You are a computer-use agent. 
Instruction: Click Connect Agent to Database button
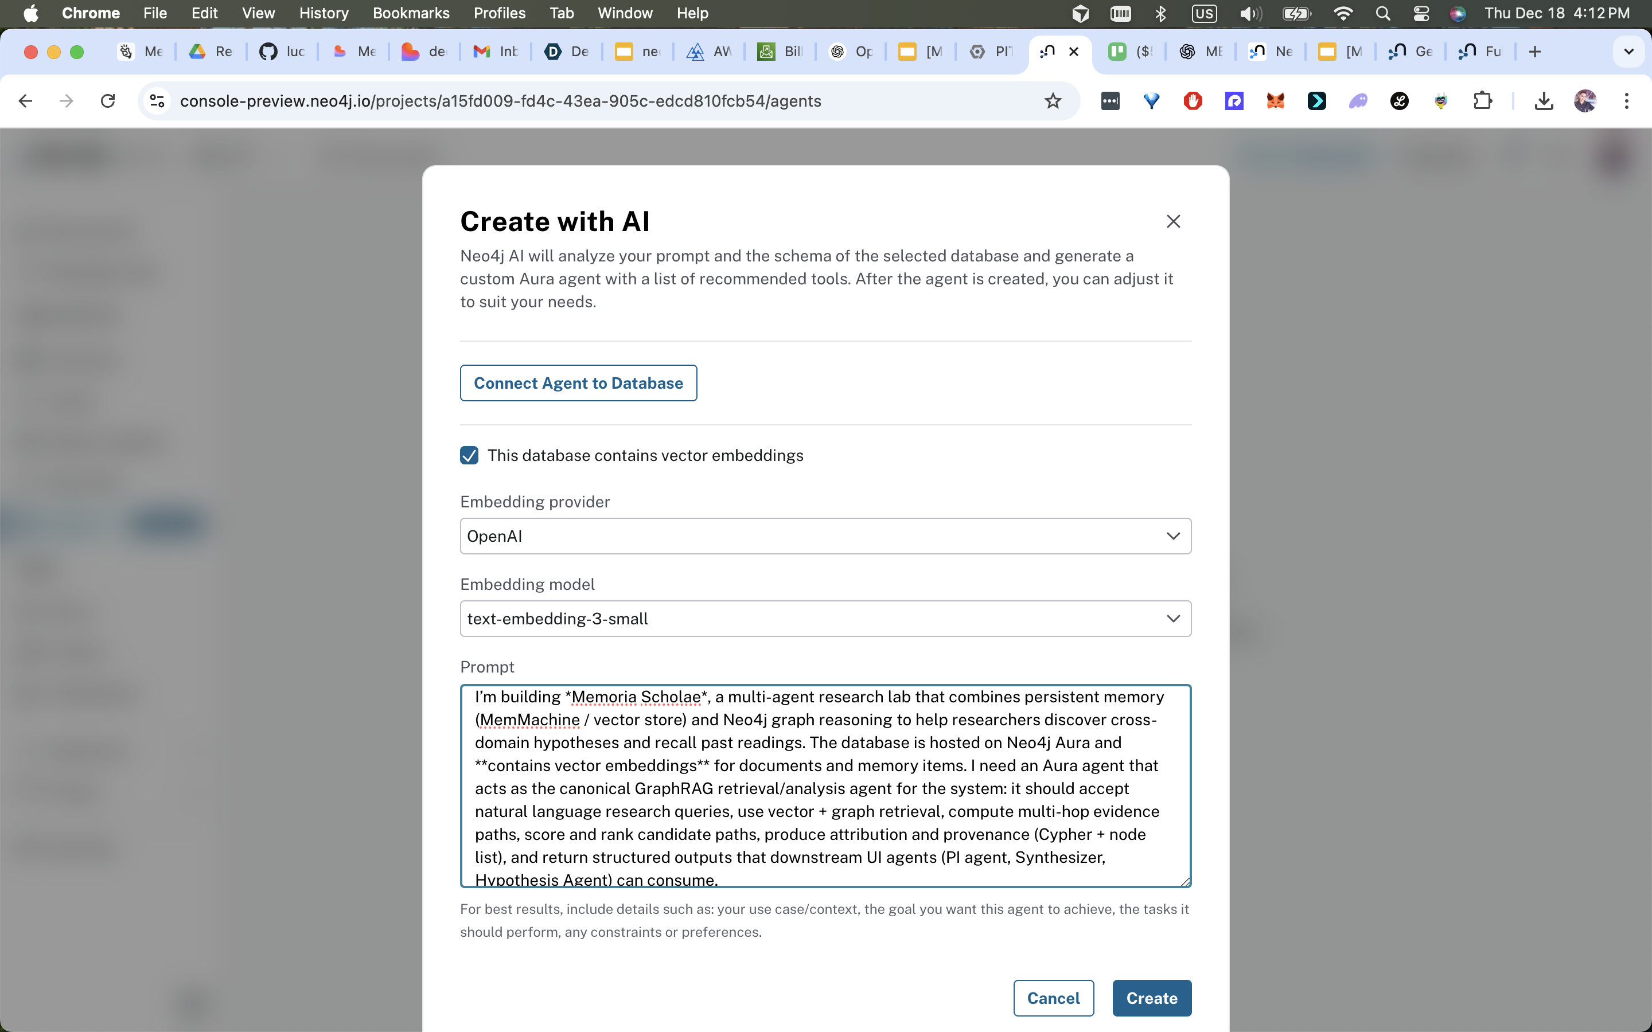pyautogui.click(x=578, y=383)
